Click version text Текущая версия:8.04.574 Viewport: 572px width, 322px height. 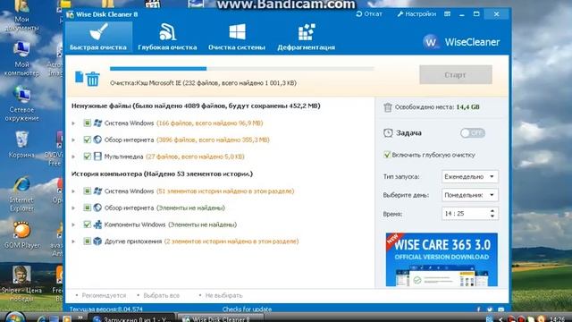pos(106,309)
